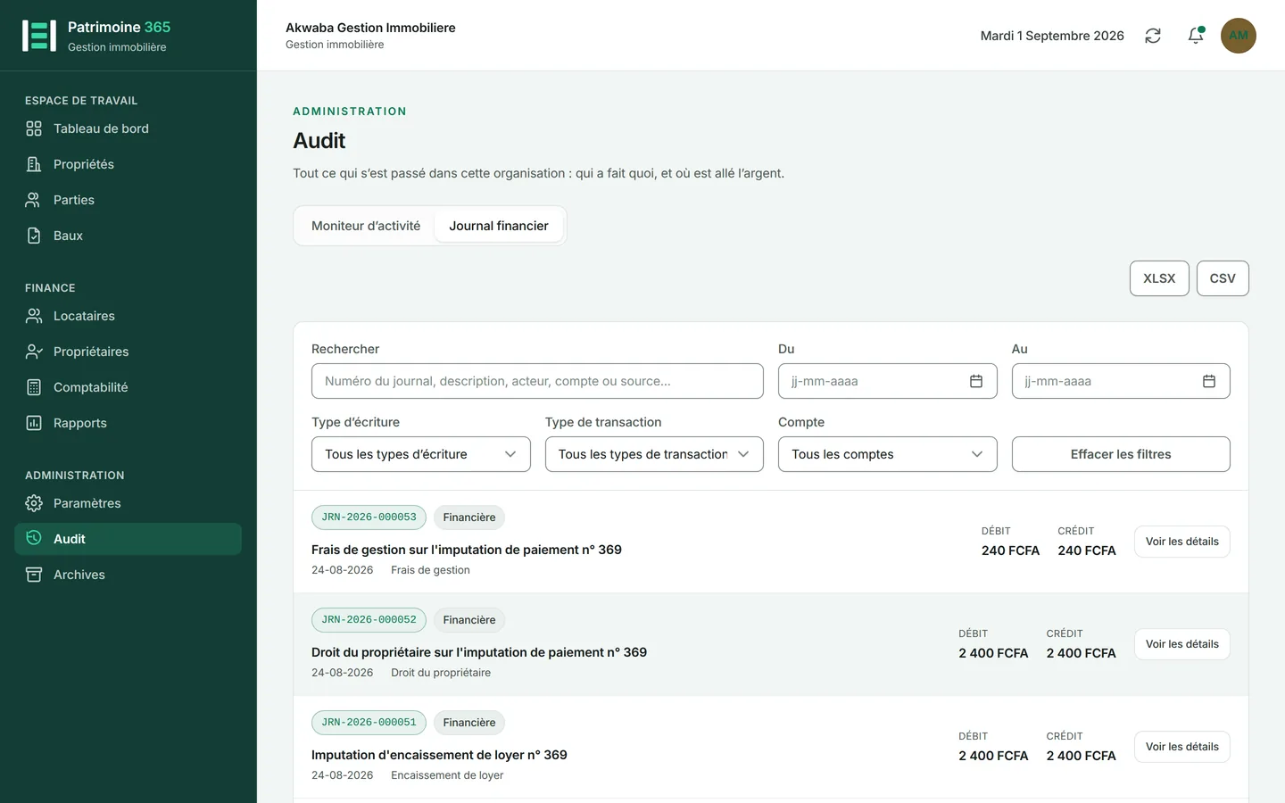The width and height of the screenshot is (1285, 803).
Task: Open calendar icon in Au field
Action: (x=1209, y=381)
